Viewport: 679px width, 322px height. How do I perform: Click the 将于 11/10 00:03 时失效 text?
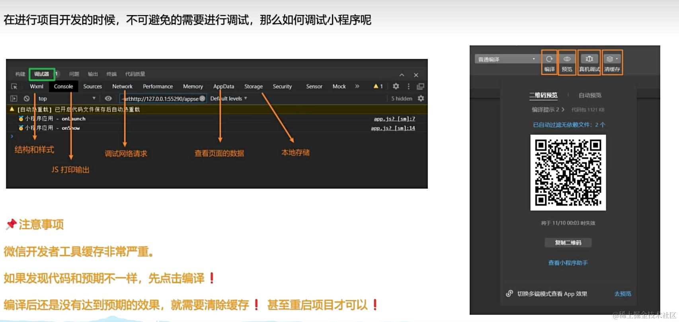[x=568, y=223]
